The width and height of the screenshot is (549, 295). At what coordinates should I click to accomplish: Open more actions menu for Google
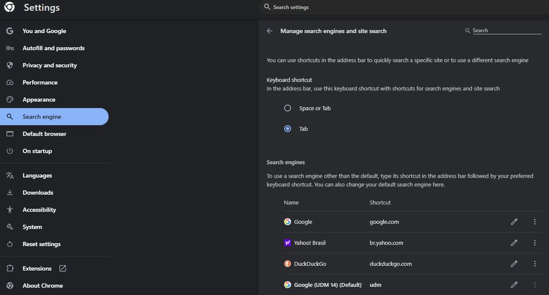pos(535,222)
